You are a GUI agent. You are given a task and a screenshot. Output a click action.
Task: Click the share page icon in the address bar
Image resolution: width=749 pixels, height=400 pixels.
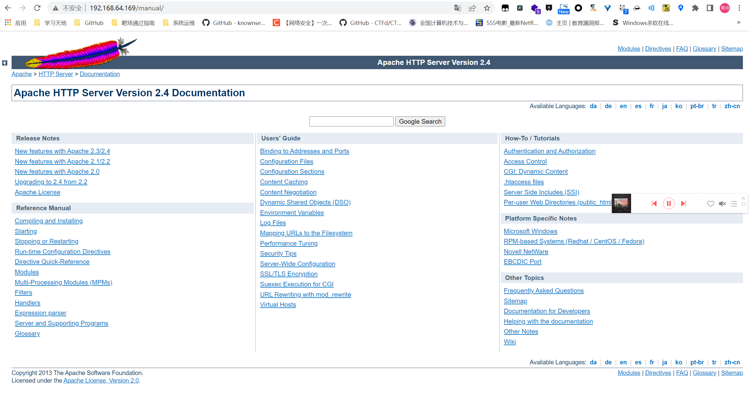point(472,8)
